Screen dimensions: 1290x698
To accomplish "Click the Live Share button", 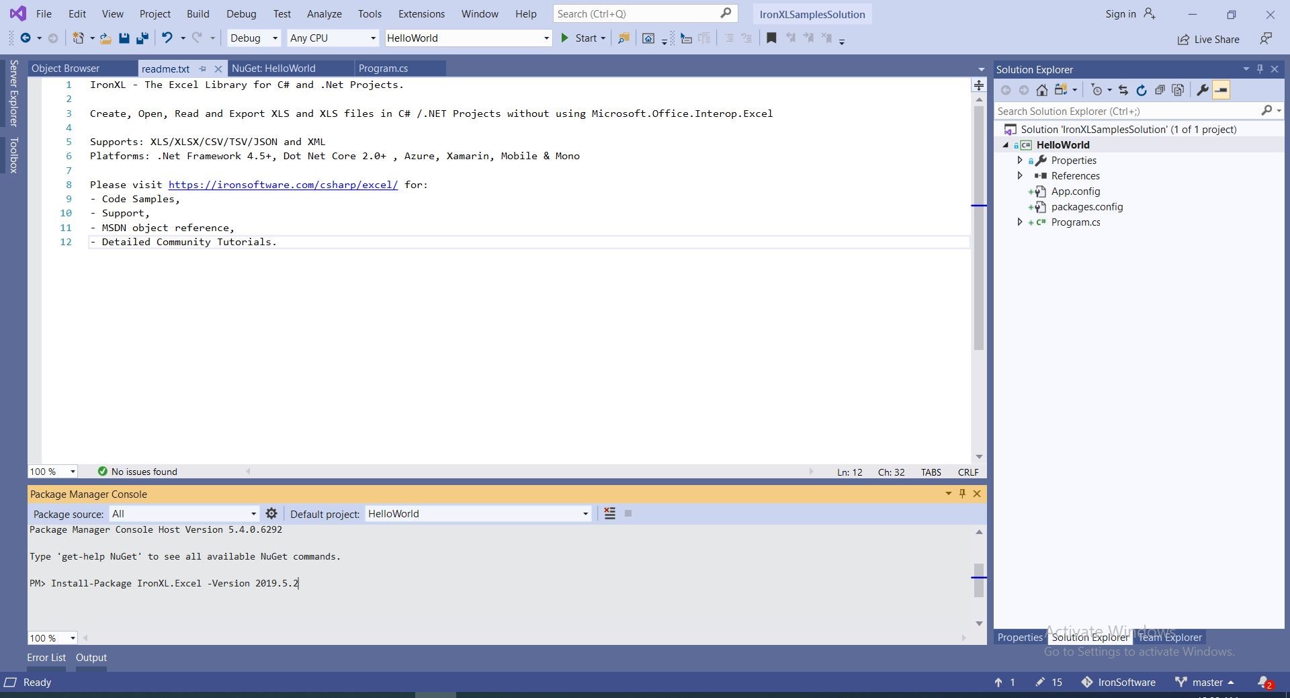I will 1208,40.
